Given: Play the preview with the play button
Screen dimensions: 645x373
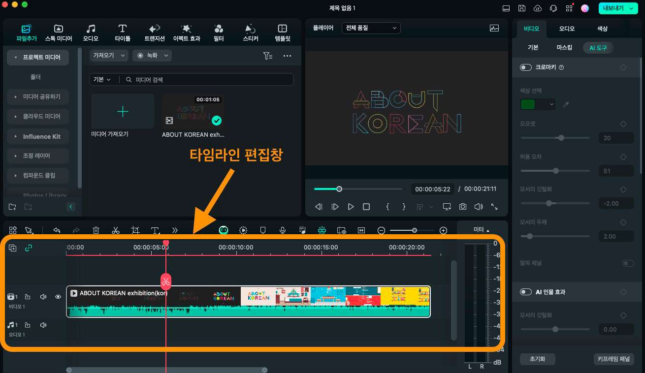Looking at the screenshot, I should pyautogui.click(x=351, y=207).
